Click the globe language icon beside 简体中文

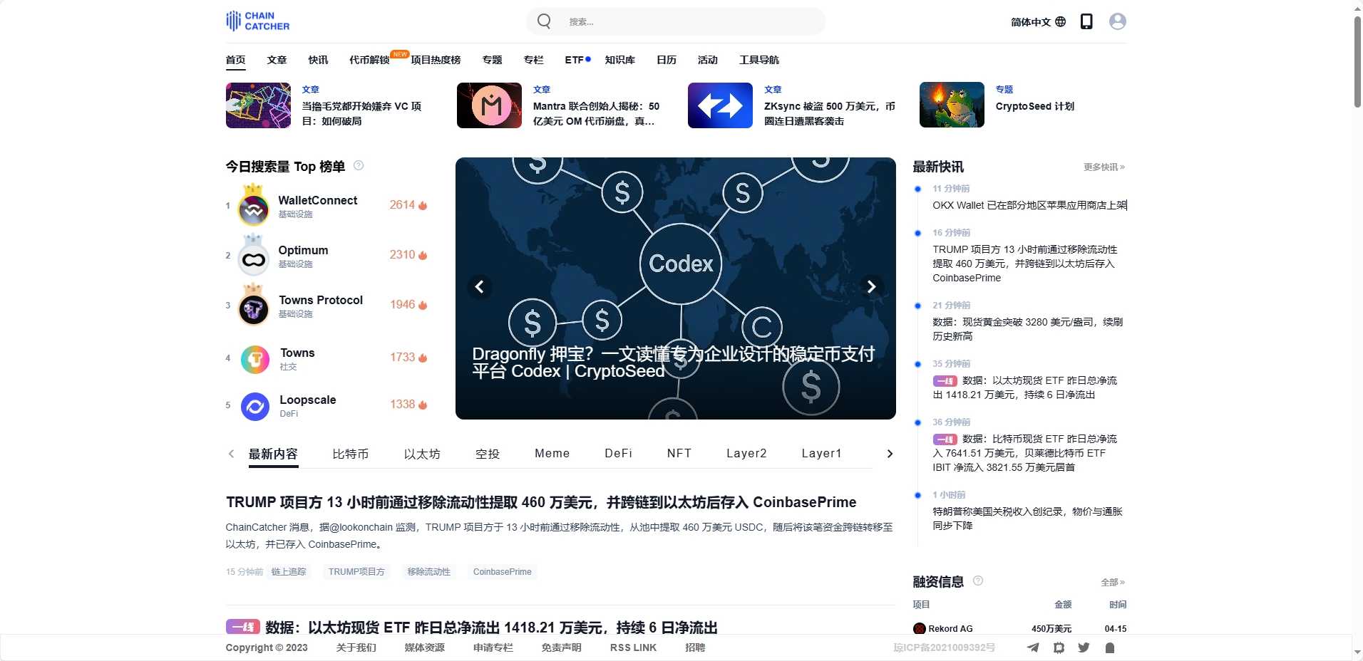(x=1060, y=21)
